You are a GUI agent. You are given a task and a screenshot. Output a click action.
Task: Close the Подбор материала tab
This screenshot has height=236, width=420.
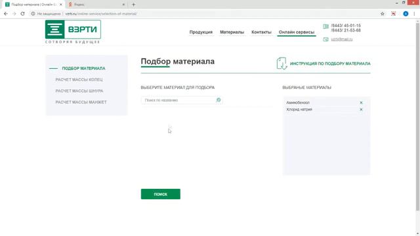[x=61, y=5]
